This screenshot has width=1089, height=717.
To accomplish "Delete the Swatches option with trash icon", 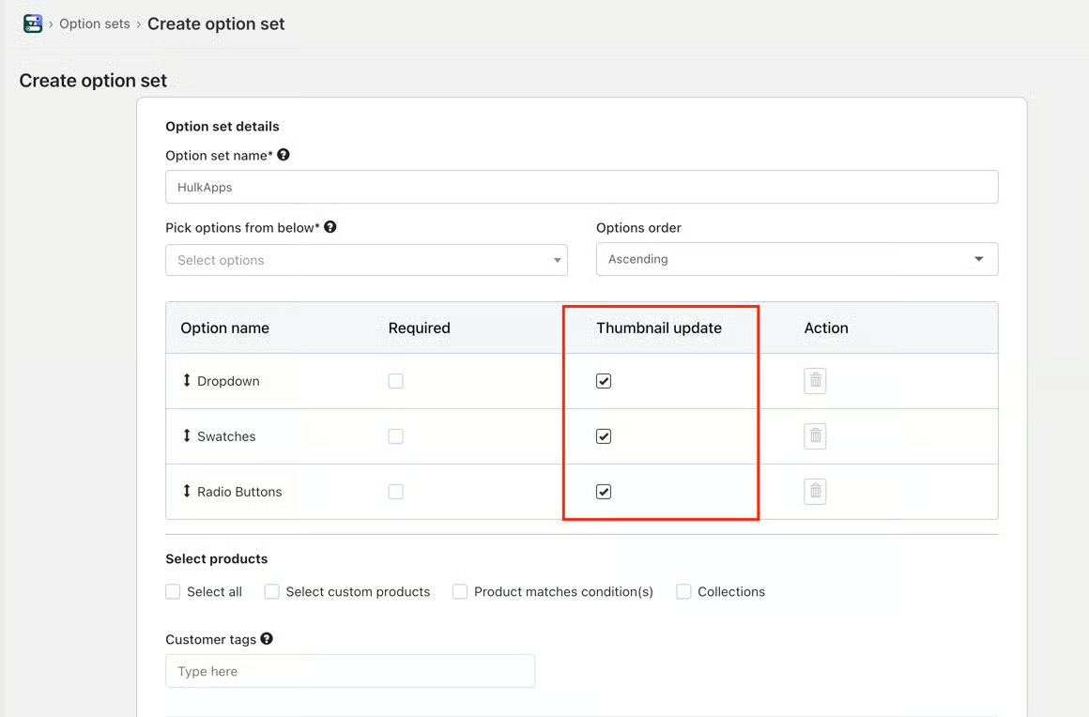I will point(816,435).
